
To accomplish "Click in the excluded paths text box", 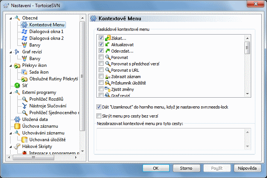I will [171, 139].
